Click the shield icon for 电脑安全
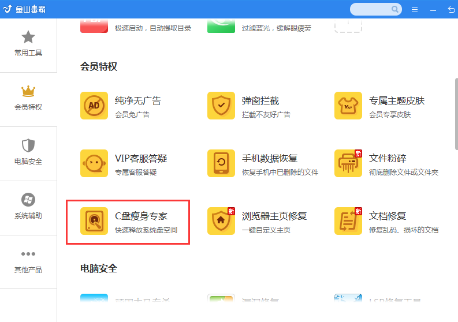This screenshot has width=458, height=322. pyautogui.click(x=28, y=145)
